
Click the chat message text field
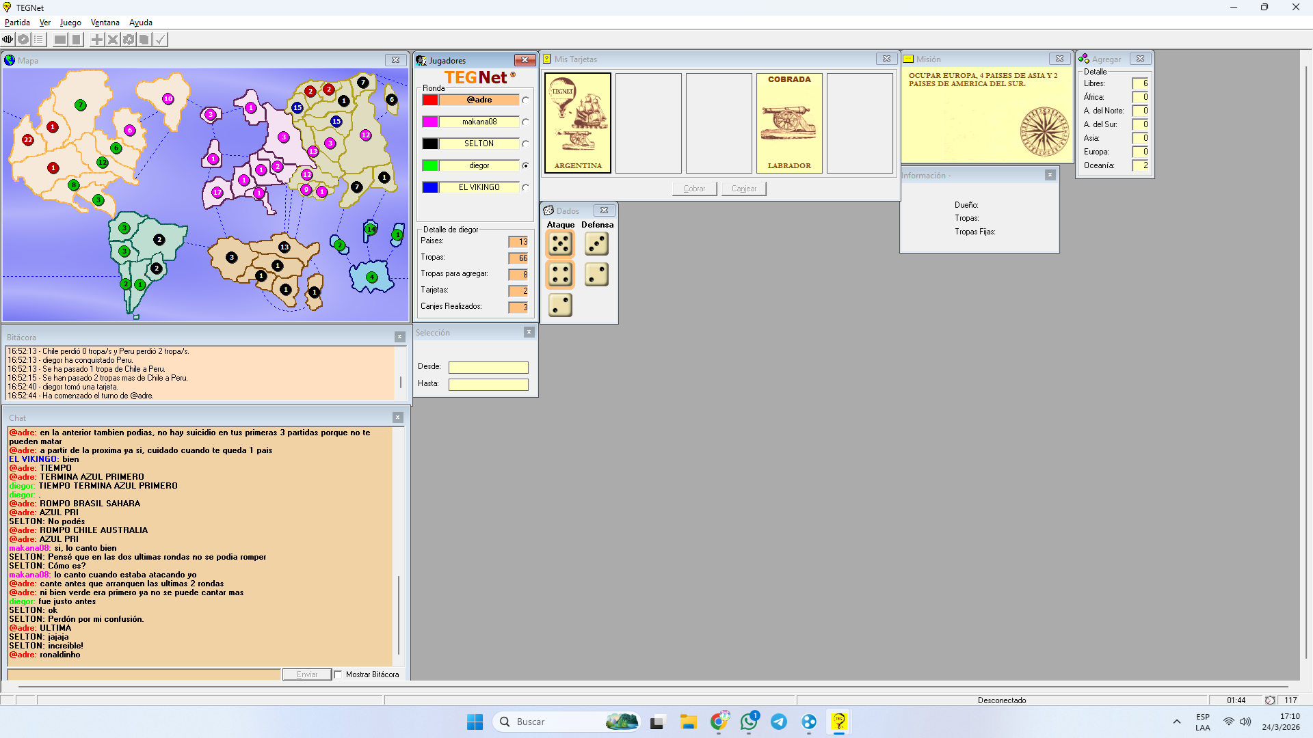(x=144, y=674)
